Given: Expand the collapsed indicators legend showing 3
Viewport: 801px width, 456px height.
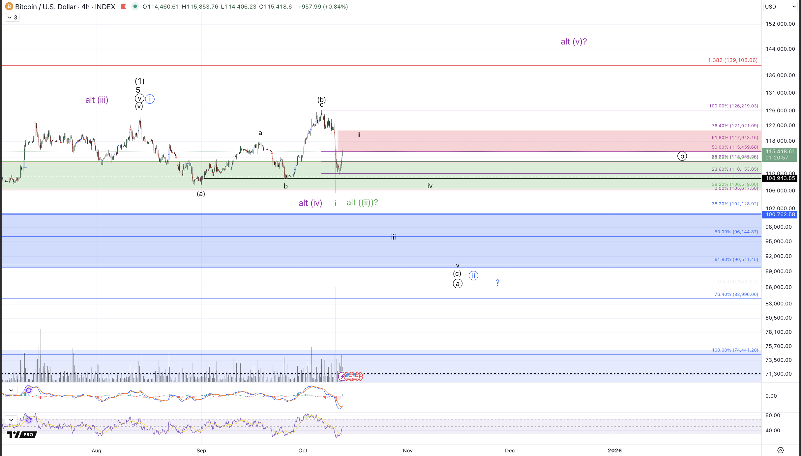Looking at the screenshot, I should tap(12, 17).
